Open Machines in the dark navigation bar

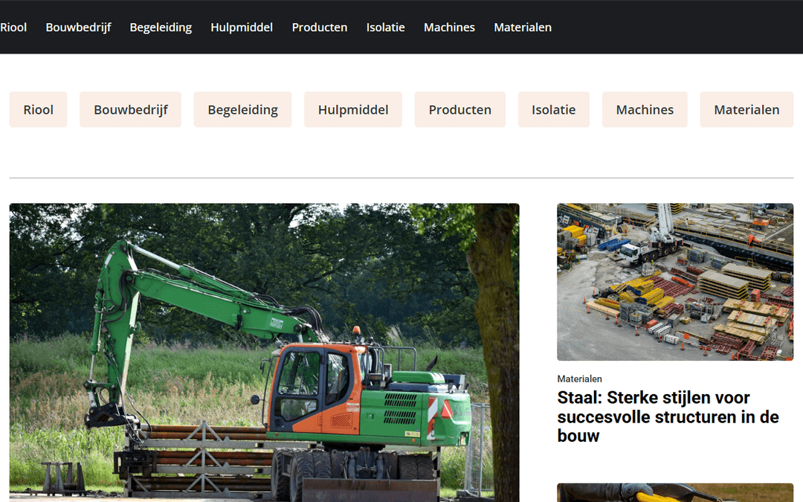pos(449,28)
